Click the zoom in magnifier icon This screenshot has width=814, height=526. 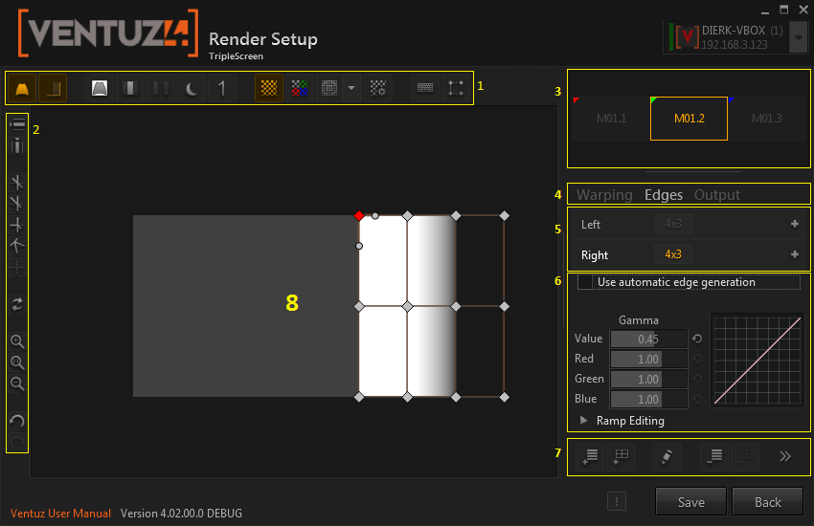click(x=16, y=341)
